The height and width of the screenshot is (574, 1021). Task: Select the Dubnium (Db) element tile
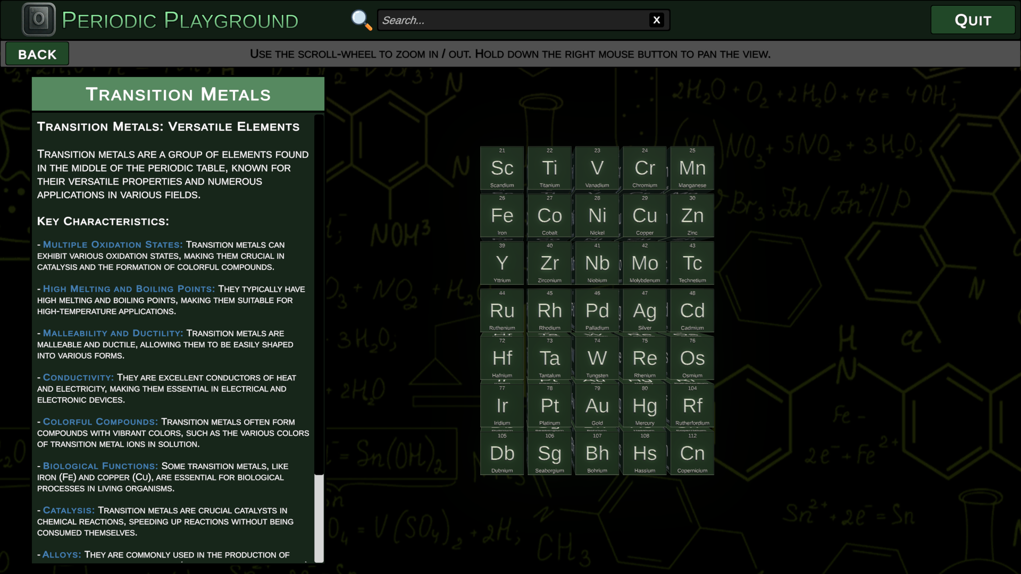[502, 453]
